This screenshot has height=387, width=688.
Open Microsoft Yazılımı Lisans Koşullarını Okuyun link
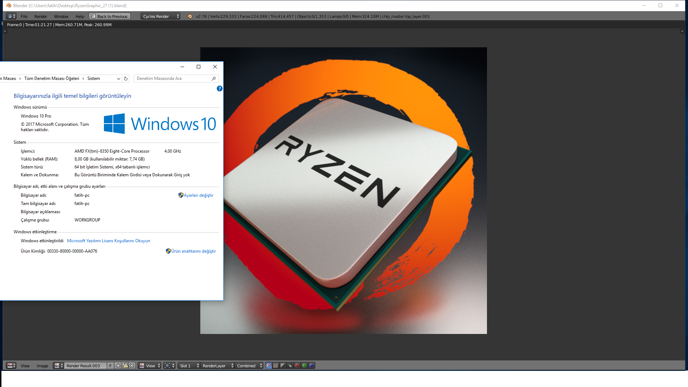(x=109, y=241)
